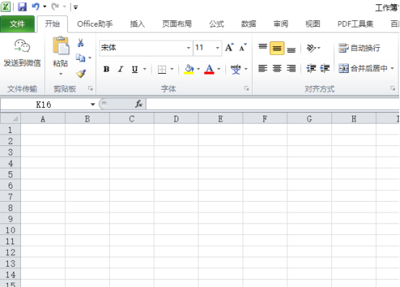400x287 pixels.
Task: Open the undo history dropdown arrow
Action: 45,7
